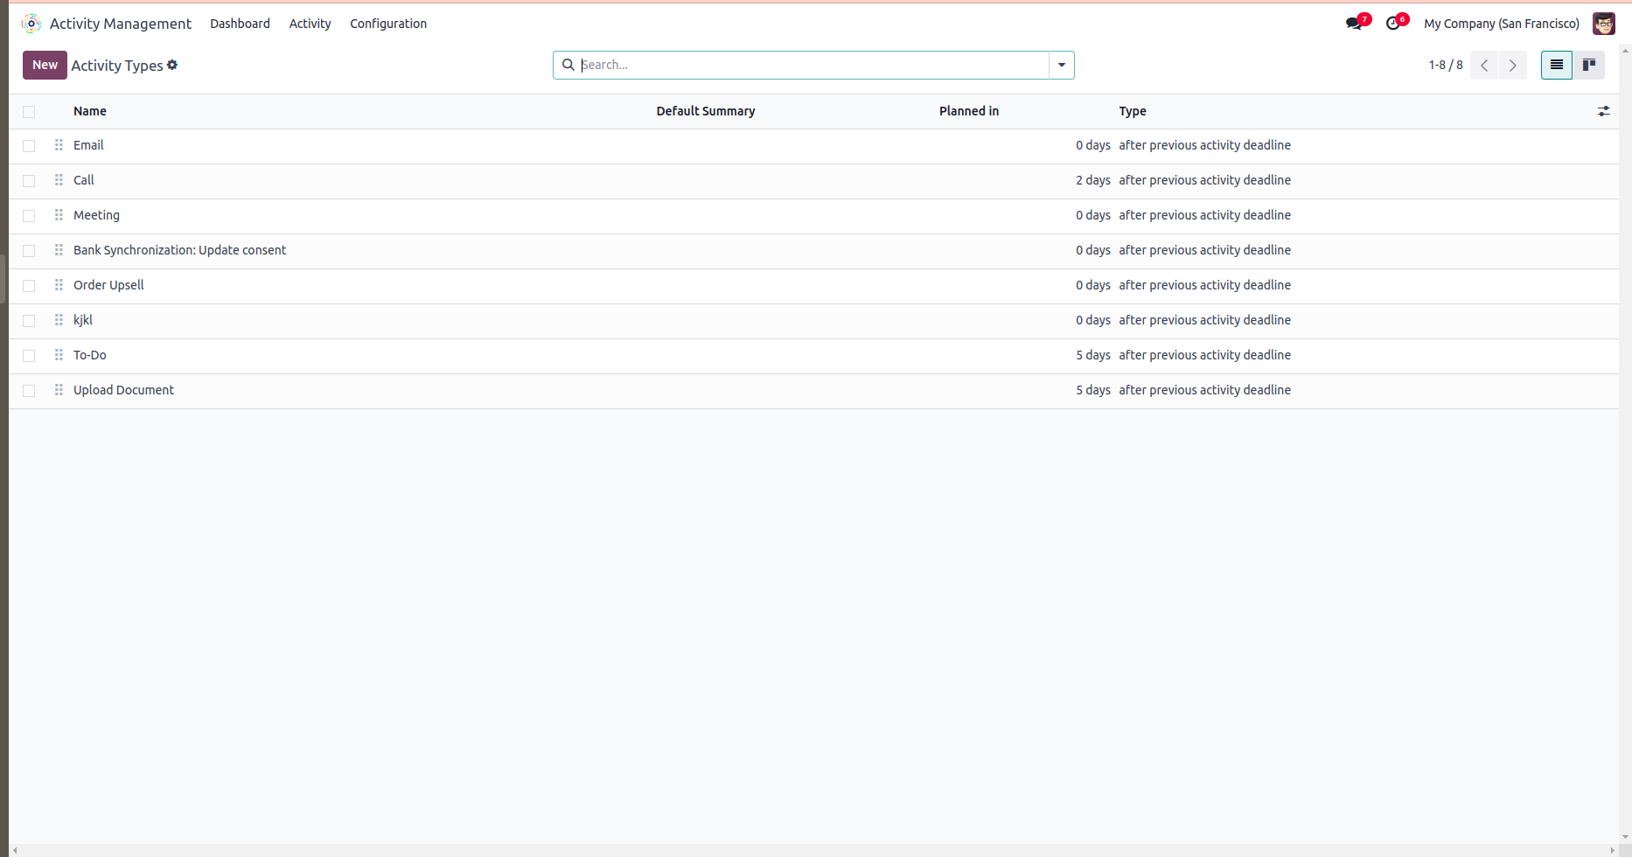1632x857 pixels.
Task: Open the Call activity type
Action: click(84, 180)
